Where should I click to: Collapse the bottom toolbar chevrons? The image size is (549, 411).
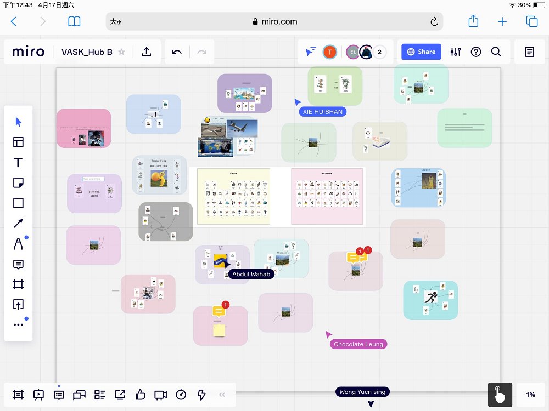pos(222,395)
